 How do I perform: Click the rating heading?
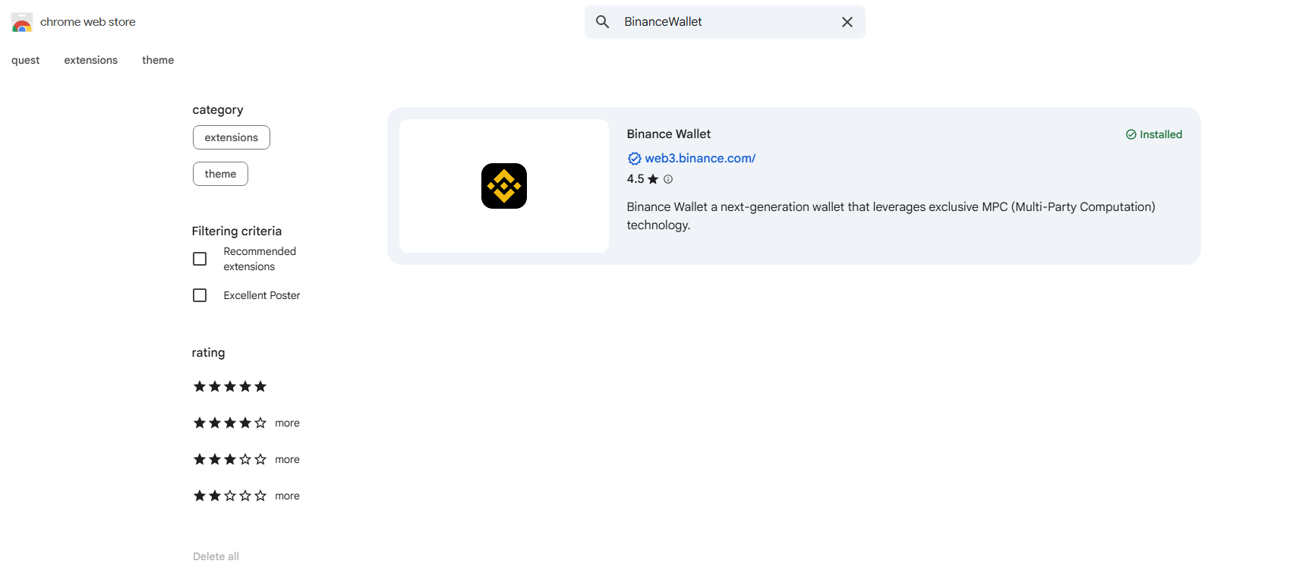(x=208, y=353)
